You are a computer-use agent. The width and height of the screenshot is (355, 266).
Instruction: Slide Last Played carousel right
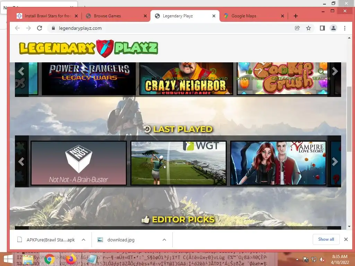335,161
